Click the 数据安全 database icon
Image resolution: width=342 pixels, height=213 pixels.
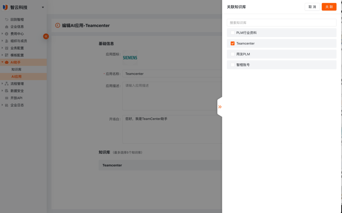(6, 91)
